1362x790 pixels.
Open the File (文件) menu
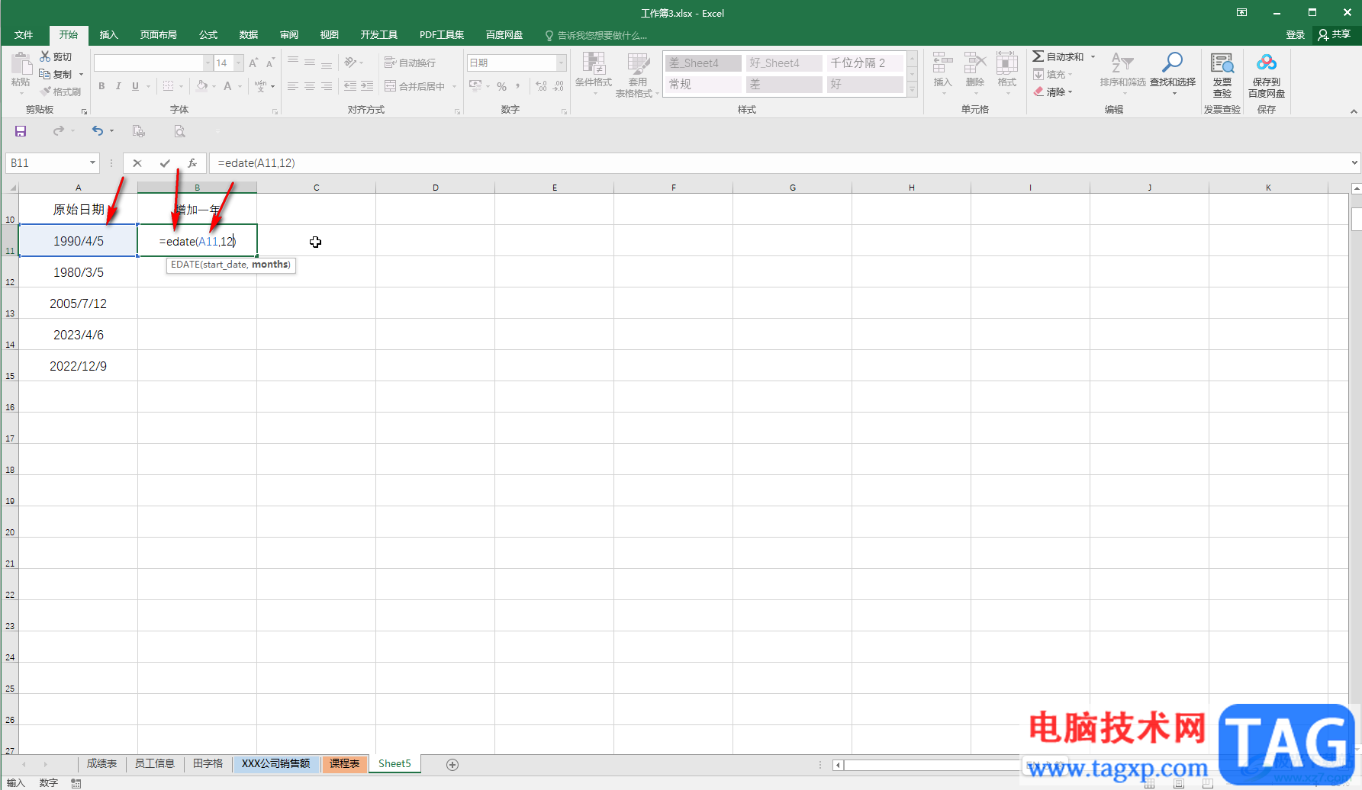[24, 35]
